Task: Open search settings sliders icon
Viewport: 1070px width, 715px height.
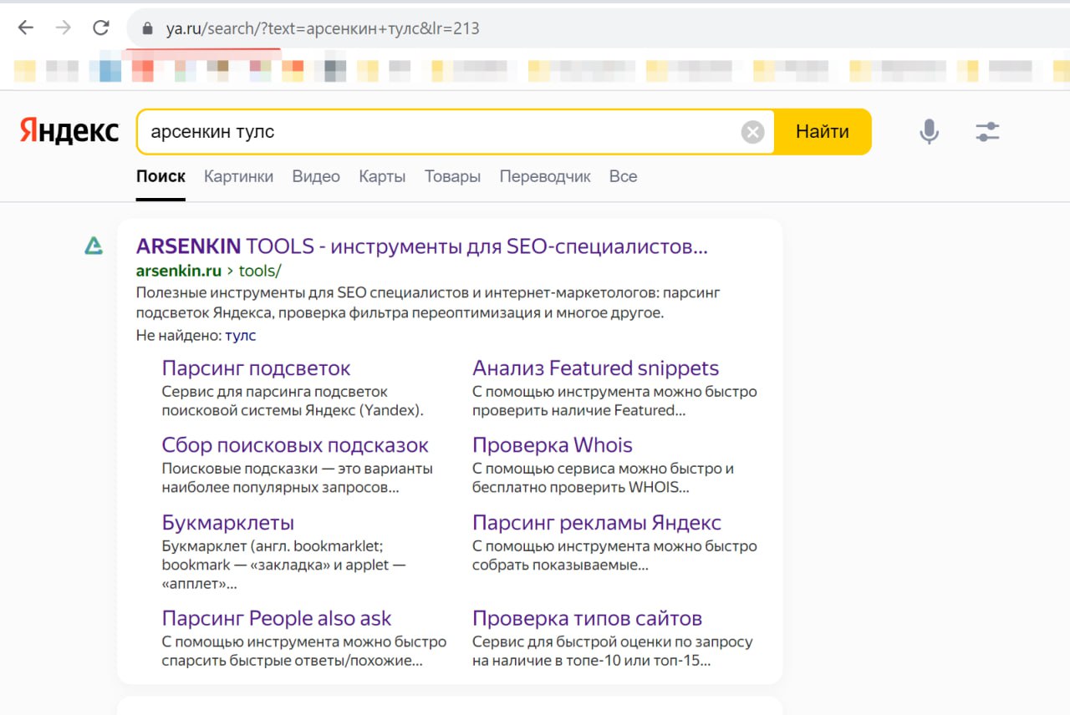Action: coord(987,131)
